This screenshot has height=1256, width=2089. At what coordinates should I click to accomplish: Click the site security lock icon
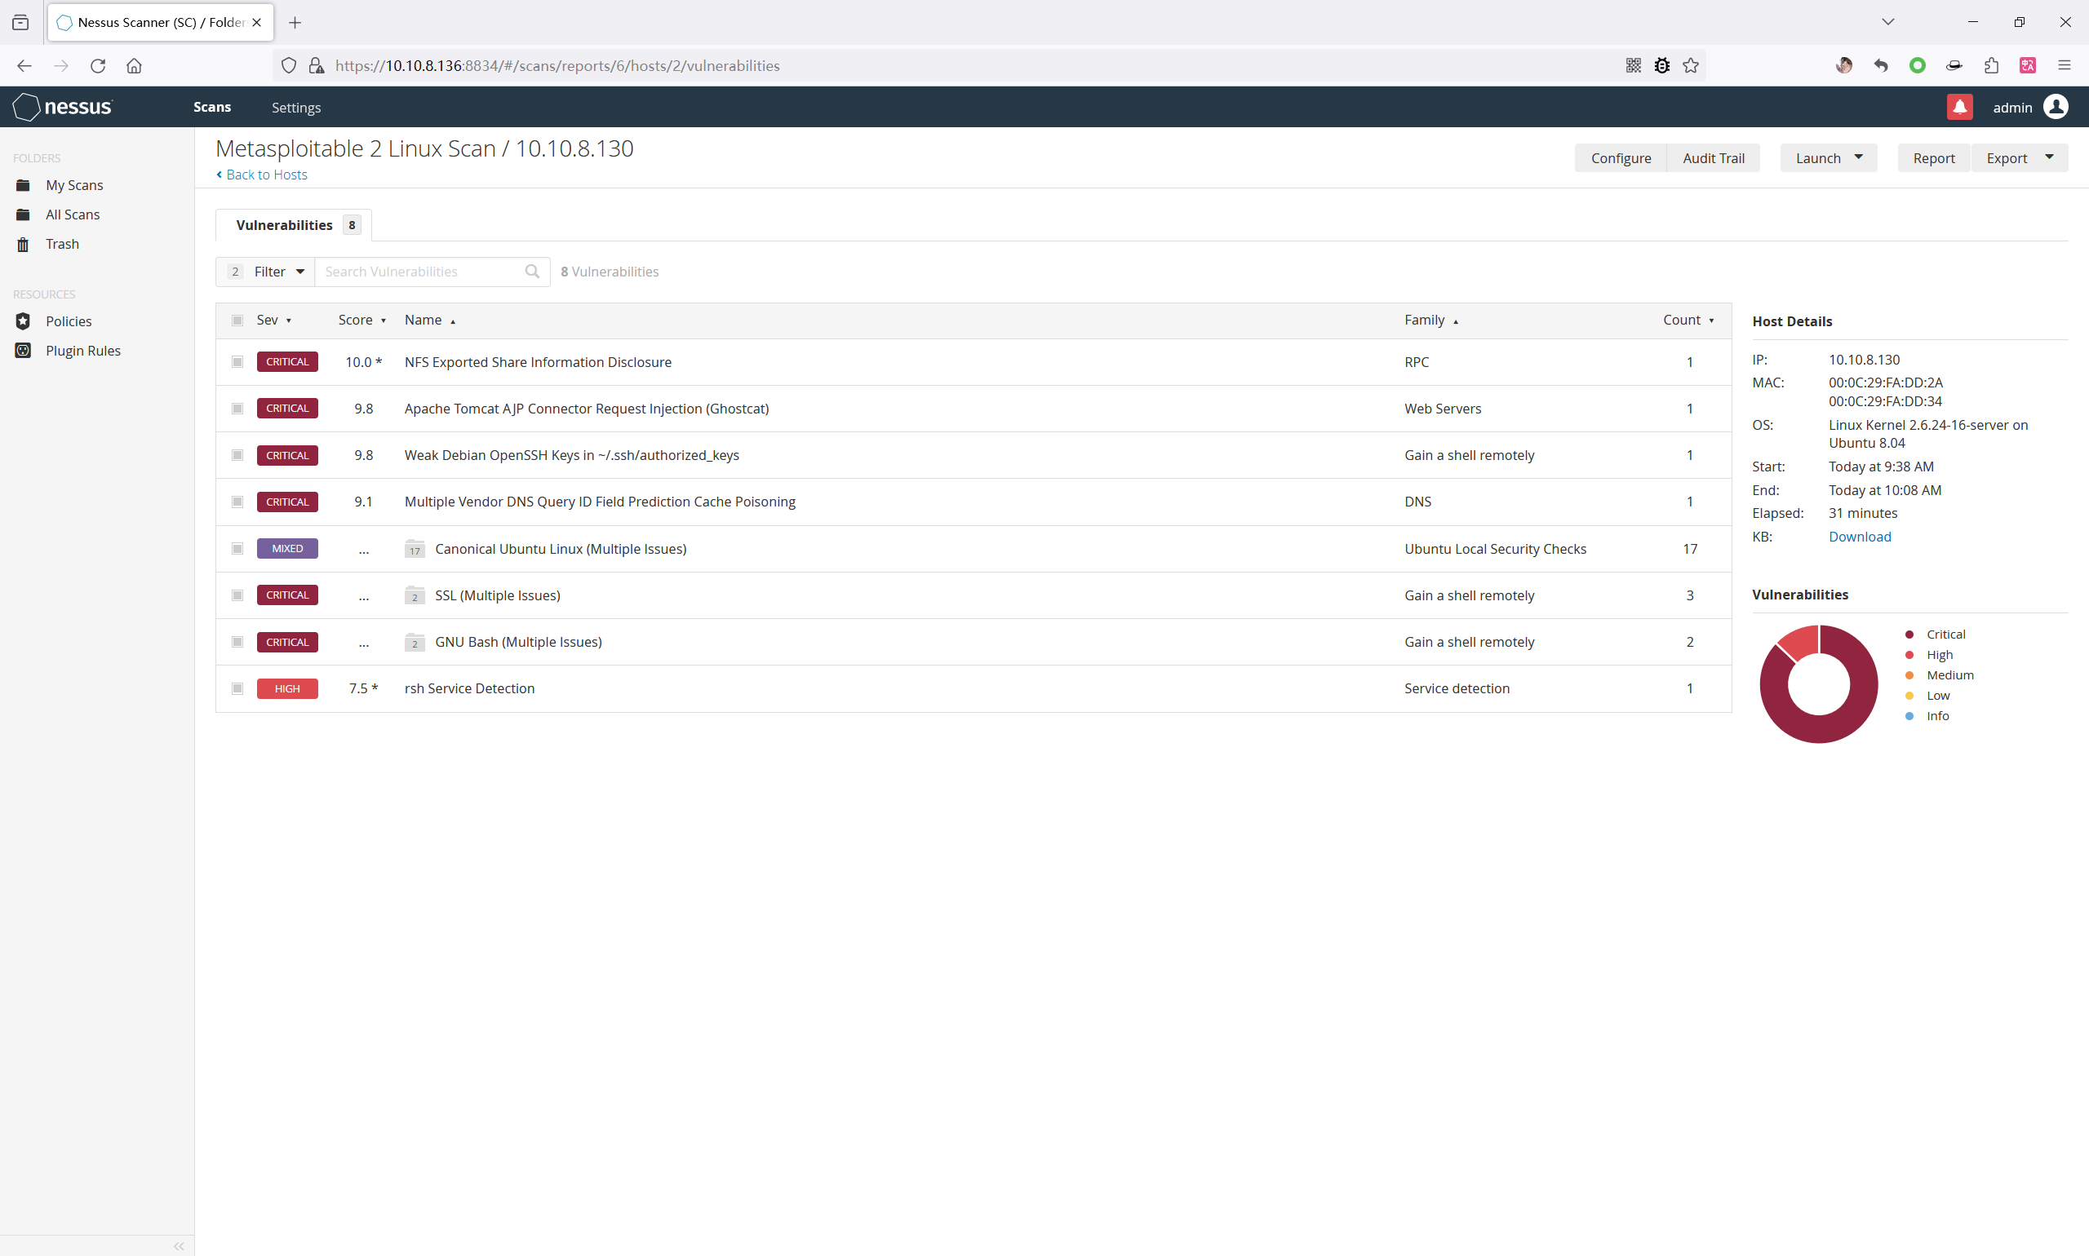317,66
